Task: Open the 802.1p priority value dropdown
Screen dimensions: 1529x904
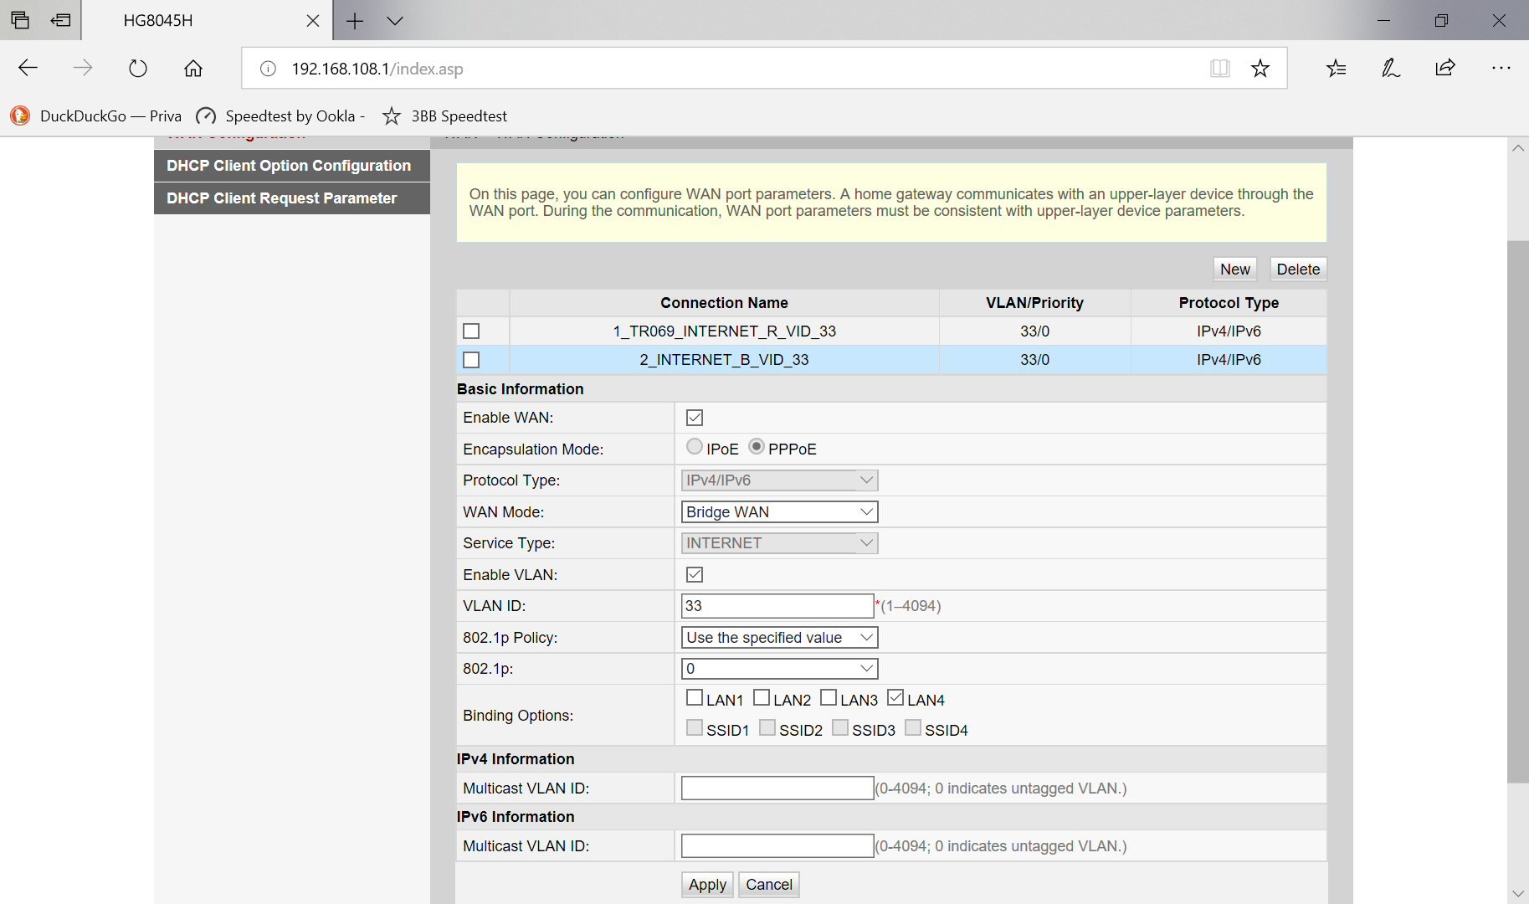Action: pyautogui.click(x=779, y=669)
